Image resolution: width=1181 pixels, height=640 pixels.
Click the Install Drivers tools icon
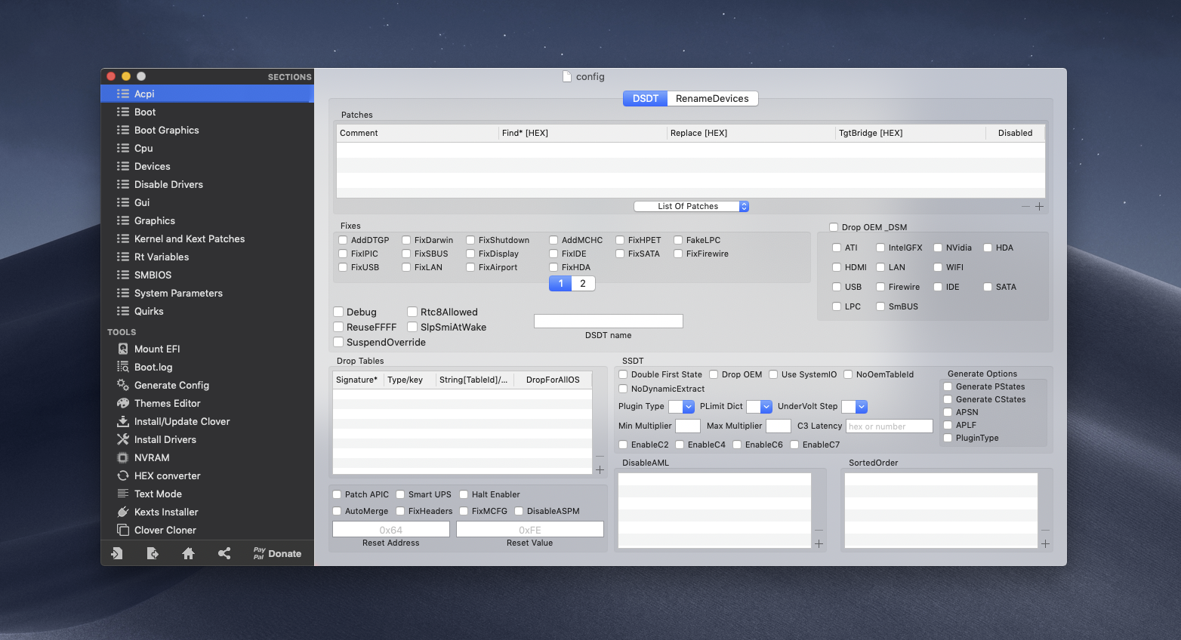tap(123, 439)
